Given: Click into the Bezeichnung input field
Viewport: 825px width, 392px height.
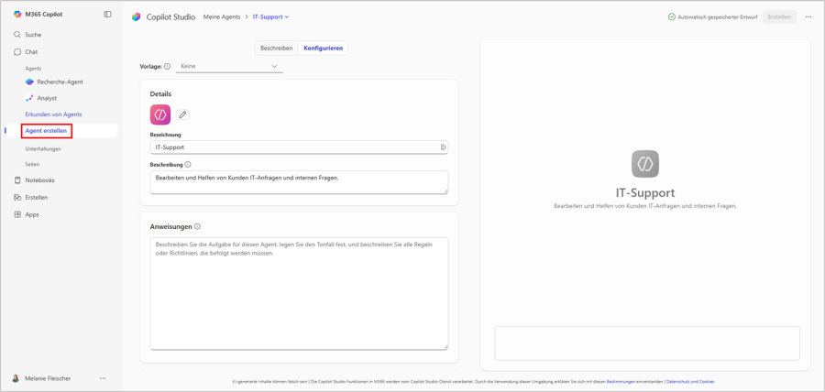Looking at the screenshot, I should point(300,147).
